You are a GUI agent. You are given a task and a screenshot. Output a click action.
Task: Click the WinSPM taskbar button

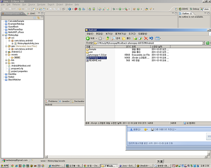(56, 166)
